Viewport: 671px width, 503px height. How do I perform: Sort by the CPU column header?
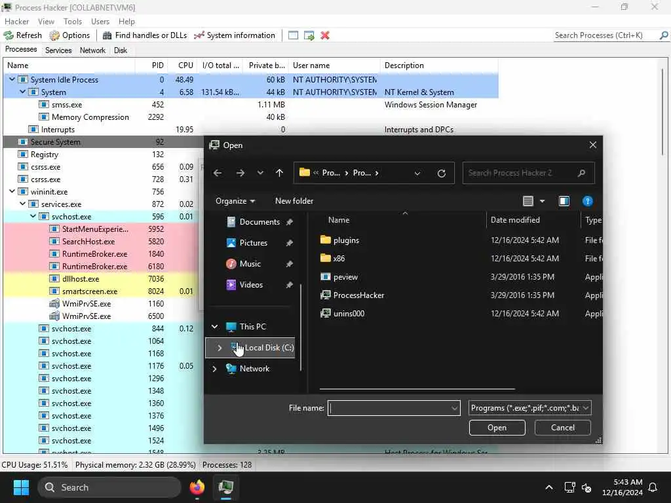(182, 65)
